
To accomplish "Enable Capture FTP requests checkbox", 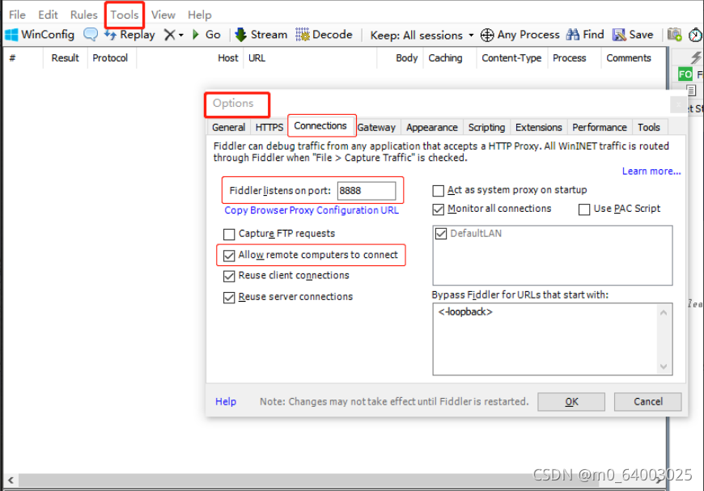I will 229,235.
